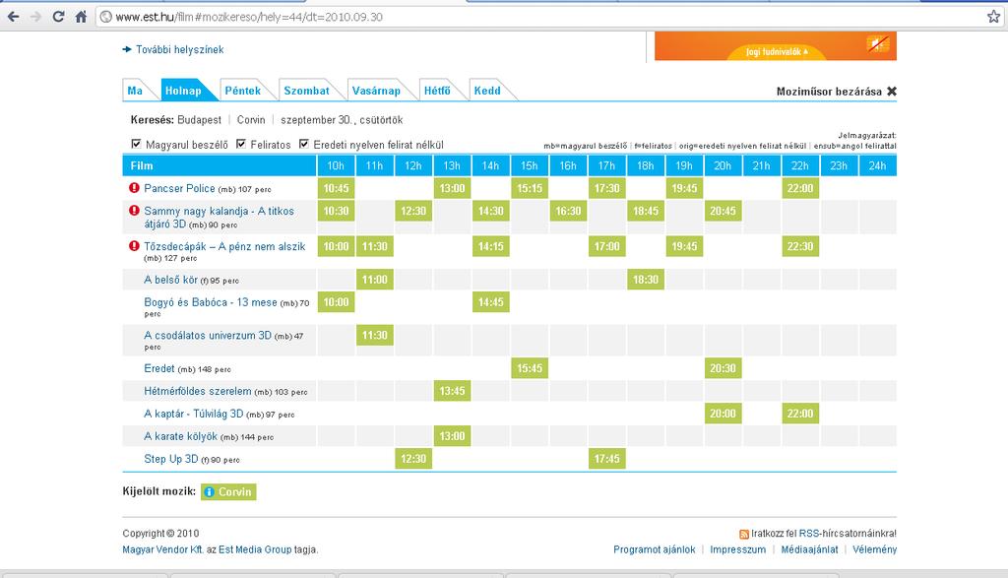Open the További helyszínek link

[x=180, y=49]
